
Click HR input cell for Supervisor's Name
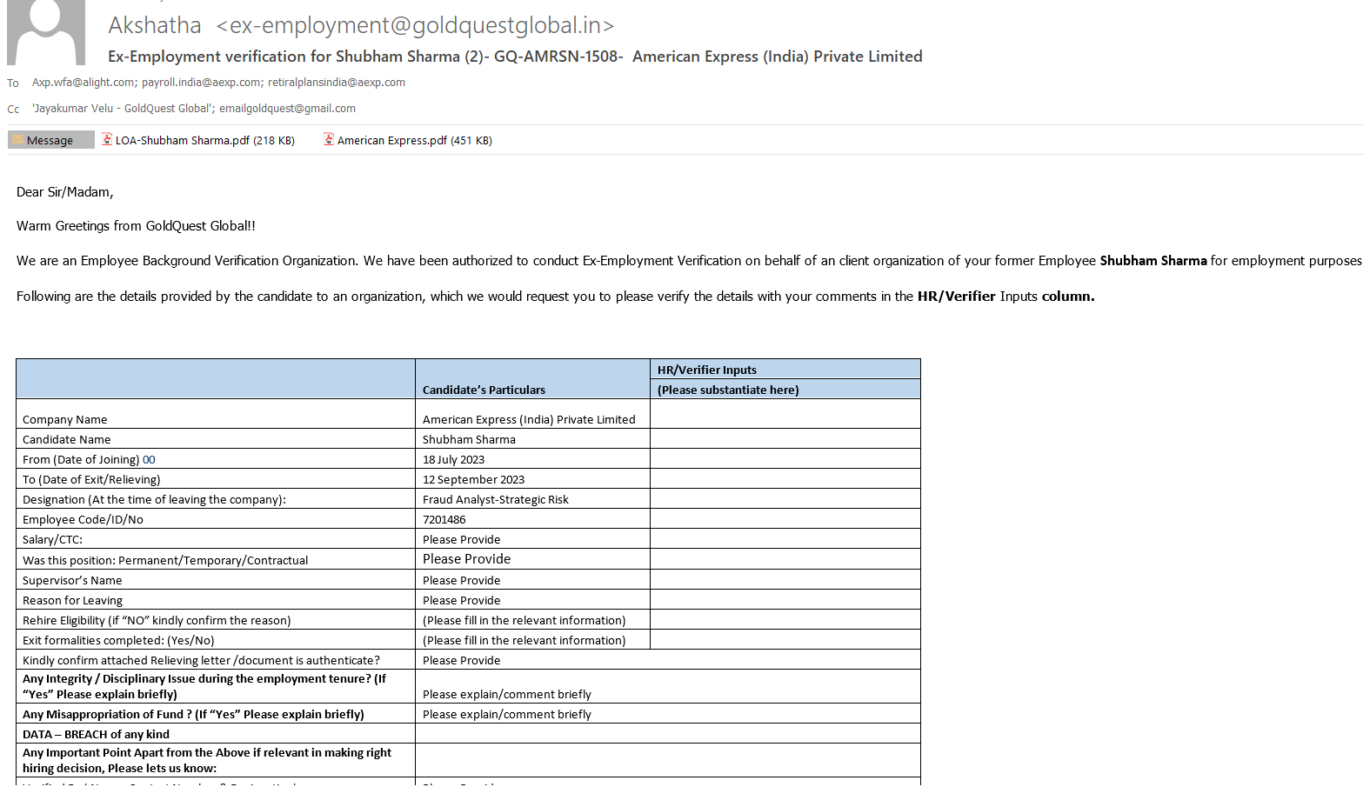pyautogui.click(x=785, y=580)
